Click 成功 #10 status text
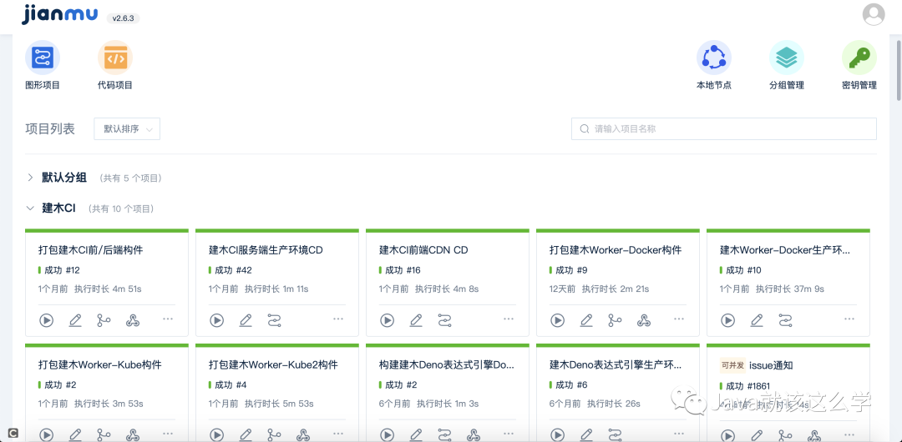This screenshot has width=902, height=442. [743, 270]
